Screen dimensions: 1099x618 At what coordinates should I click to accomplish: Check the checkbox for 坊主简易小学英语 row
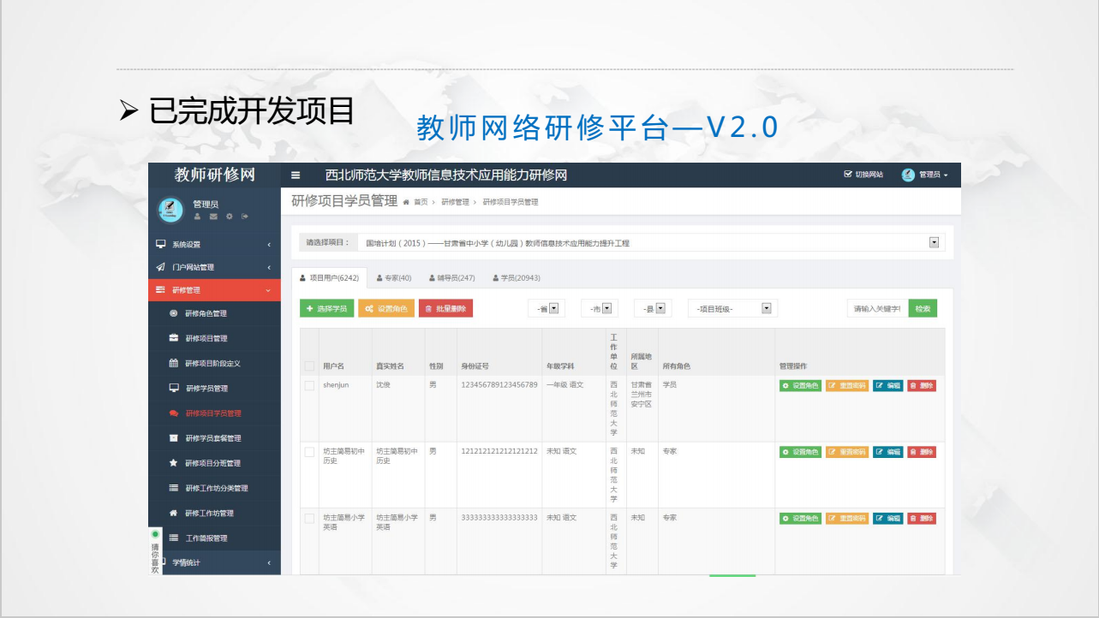pyautogui.click(x=309, y=519)
